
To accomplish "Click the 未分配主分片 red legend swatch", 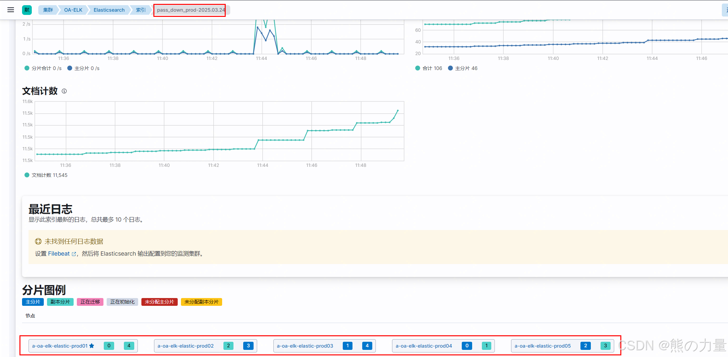I will pyautogui.click(x=159, y=302).
